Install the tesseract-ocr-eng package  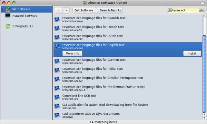click(192, 53)
